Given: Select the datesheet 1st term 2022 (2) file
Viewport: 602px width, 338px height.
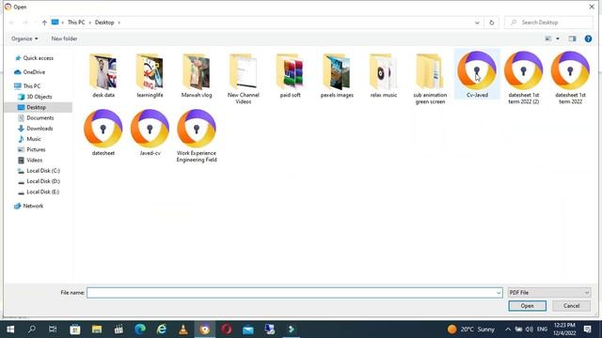Looking at the screenshot, I should (523, 78).
